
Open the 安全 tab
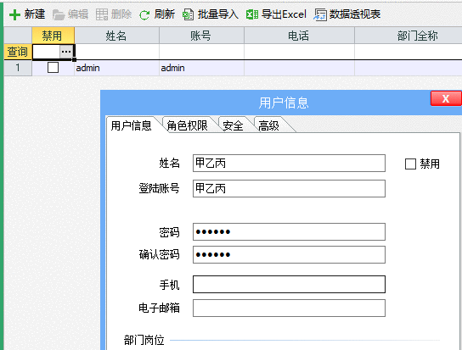(x=233, y=125)
